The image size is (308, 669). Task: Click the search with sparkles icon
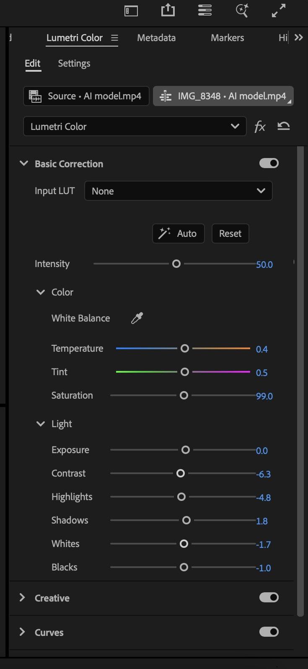click(242, 10)
